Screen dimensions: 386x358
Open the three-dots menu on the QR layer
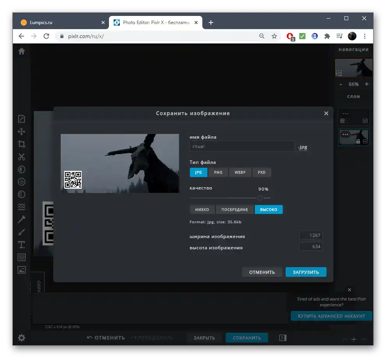point(345,114)
